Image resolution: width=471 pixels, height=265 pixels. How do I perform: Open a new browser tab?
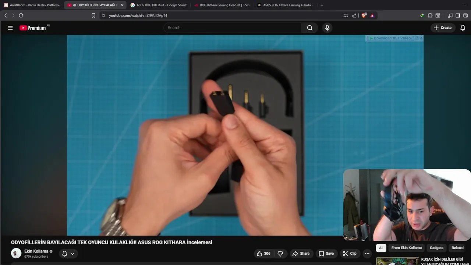coord(322,5)
